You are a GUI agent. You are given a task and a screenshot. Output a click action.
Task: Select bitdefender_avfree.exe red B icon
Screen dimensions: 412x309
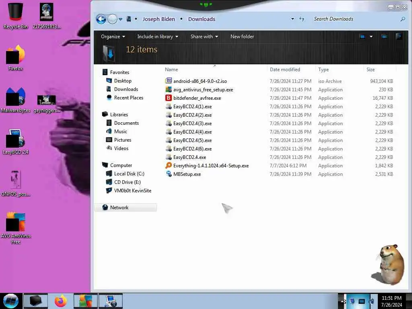169,98
